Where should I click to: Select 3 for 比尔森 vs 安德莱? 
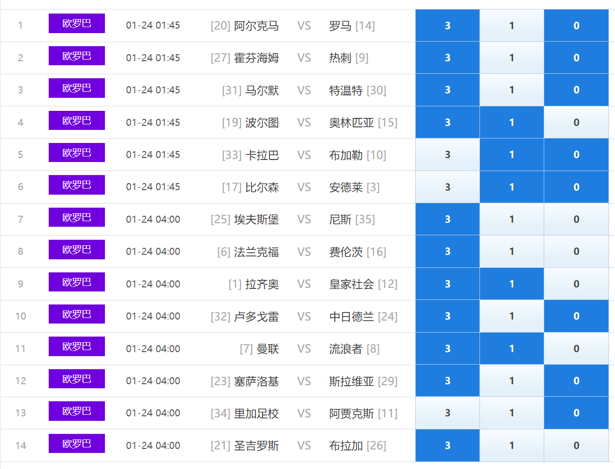447,187
